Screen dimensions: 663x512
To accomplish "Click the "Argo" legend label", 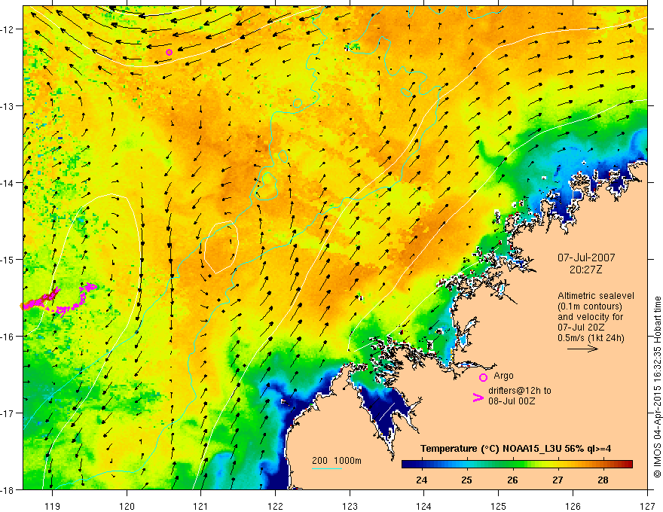I will 503,376.
